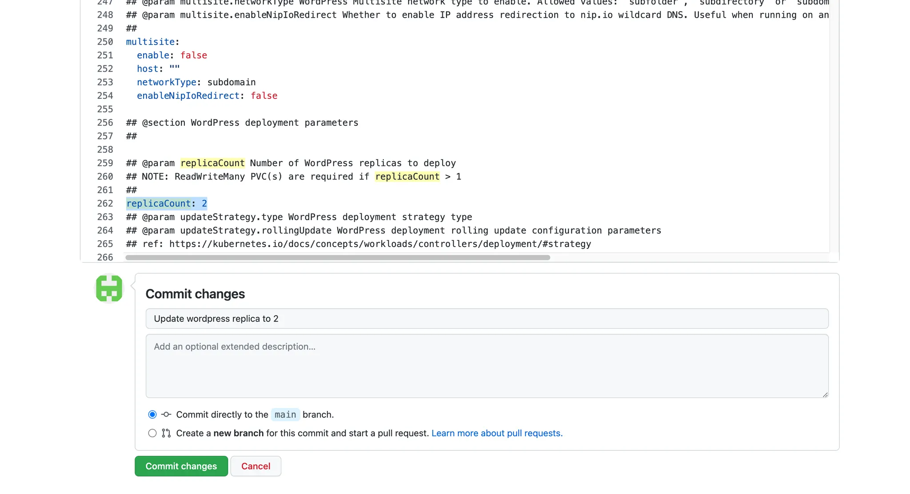
Task: Focus the commit message title field
Action: click(487, 319)
